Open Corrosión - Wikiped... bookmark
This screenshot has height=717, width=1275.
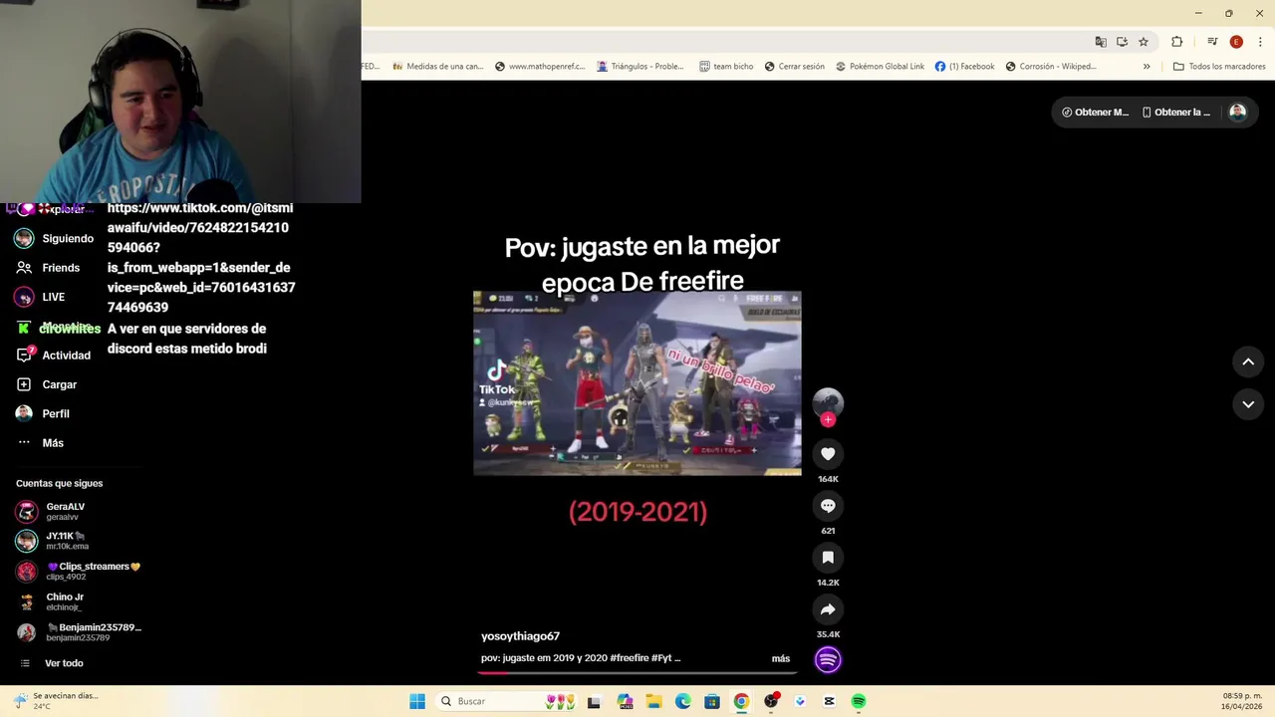click(x=1051, y=67)
